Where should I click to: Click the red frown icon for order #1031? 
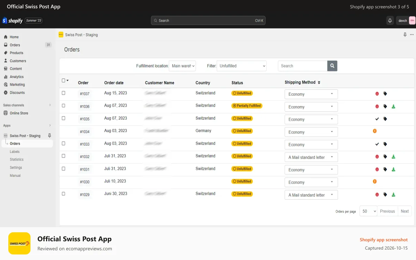(377, 170)
